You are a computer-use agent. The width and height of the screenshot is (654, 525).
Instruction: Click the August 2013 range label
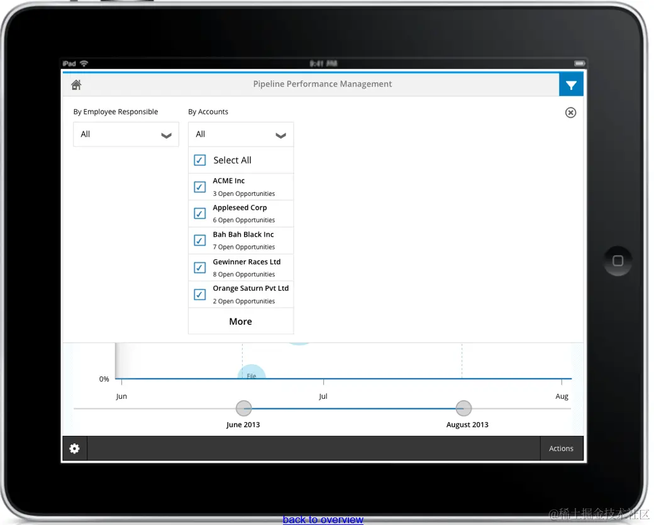[x=467, y=425]
